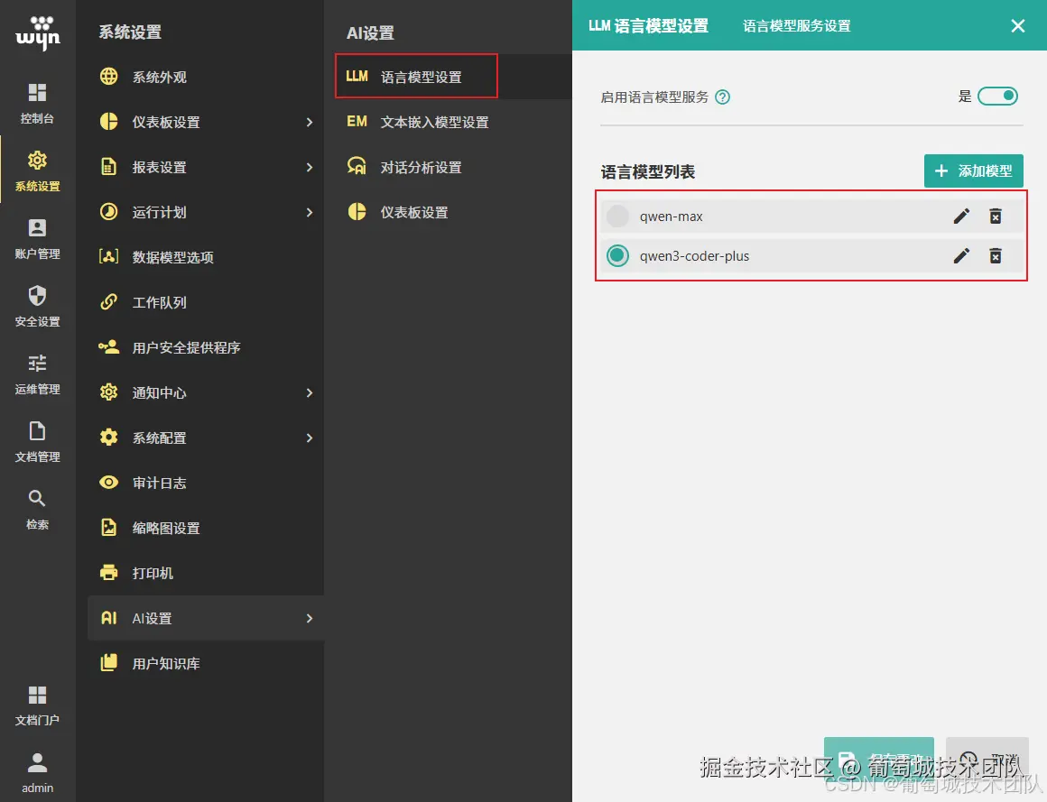Viewport: 1047px width, 802px height.
Task: Disable the 启用语言模型服务 switch
Action: click(x=997, y=96)
